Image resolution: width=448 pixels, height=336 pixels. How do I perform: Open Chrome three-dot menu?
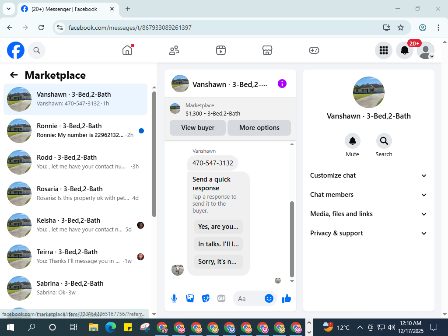pyautogui.click(x=438, y=28)
